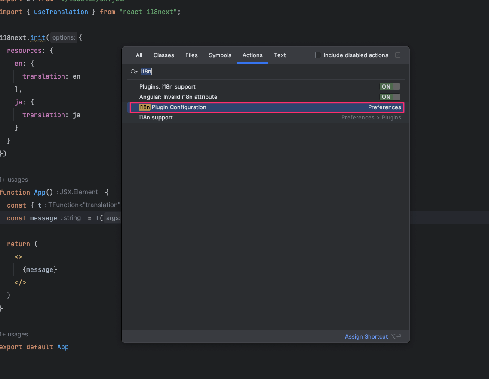The image size is (489, 379).
Task: Switch to the All tab
Action: [x=139, y=55]
